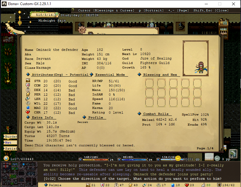
Task: Click the shield defense icon showing 136/62
Action: (x=219, y=185)
